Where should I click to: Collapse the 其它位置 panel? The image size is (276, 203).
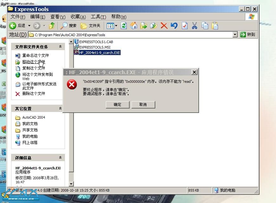[61, 108]
